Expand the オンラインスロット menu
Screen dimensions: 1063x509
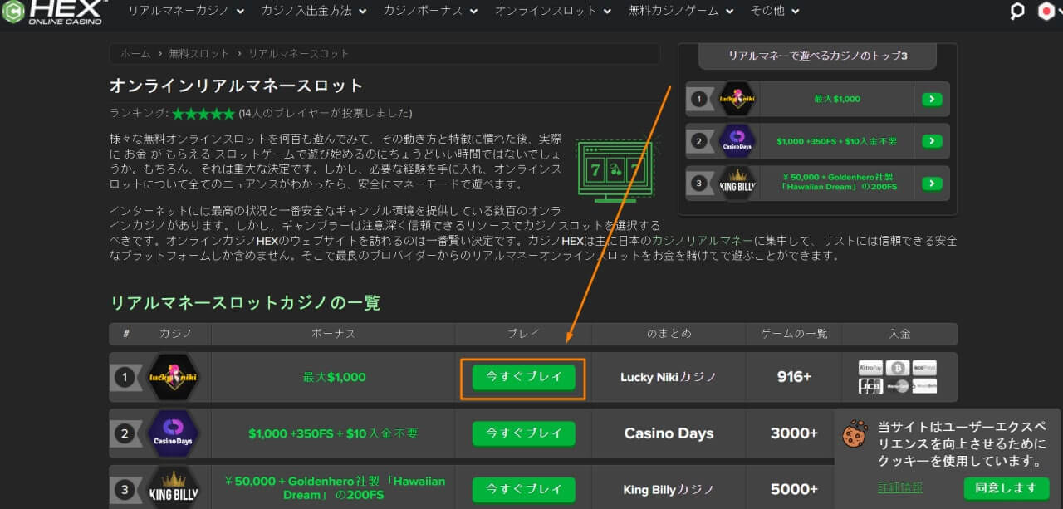[x=553, y=12]
